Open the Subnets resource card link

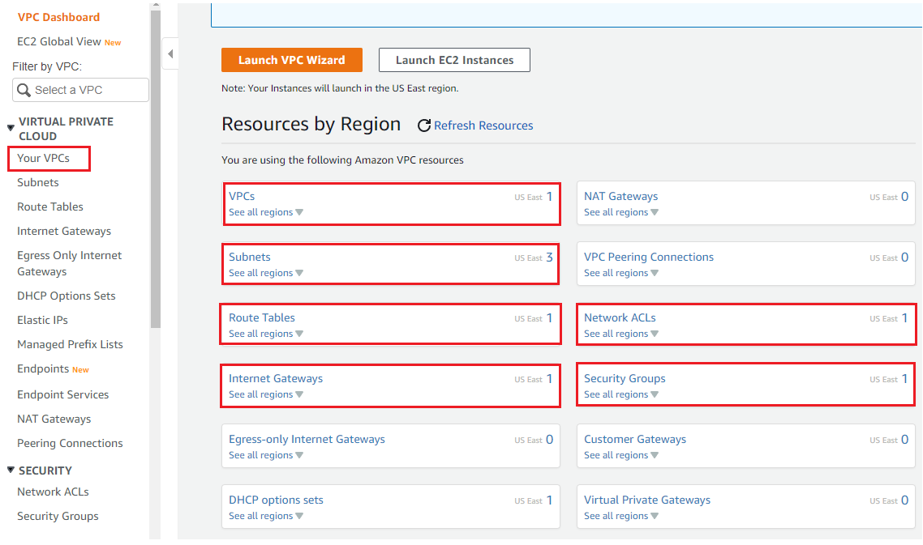250,257
